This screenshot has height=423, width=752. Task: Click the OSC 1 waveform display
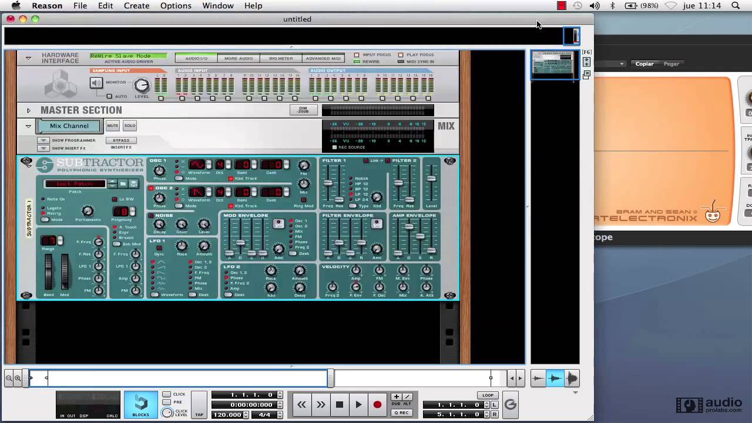tap(197, 164)
